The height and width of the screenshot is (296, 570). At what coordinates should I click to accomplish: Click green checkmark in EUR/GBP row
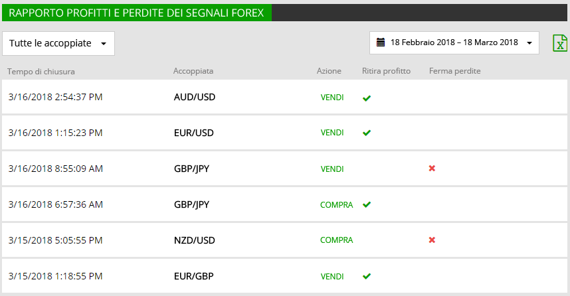coord(367,276)
